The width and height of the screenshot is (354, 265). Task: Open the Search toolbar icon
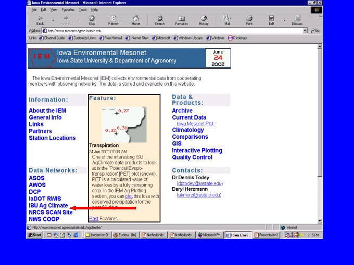pyautogui.click(x=159, y=20)
